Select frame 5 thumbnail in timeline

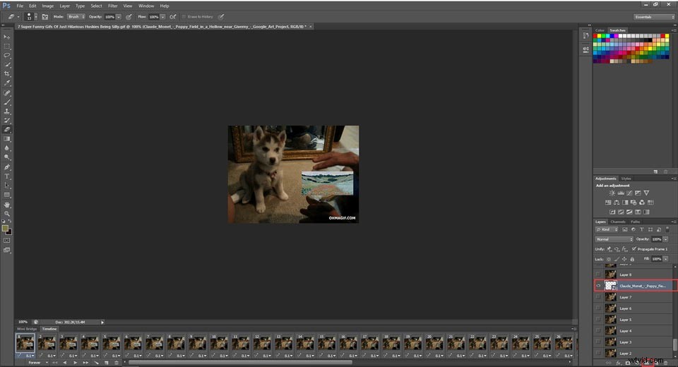pyautogui.click(x=112, y=343)
